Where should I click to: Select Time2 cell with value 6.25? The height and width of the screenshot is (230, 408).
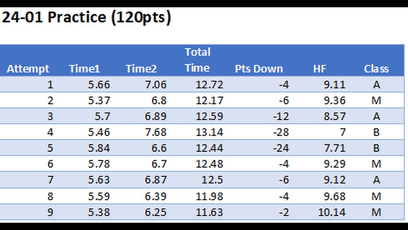pos(156,212)
